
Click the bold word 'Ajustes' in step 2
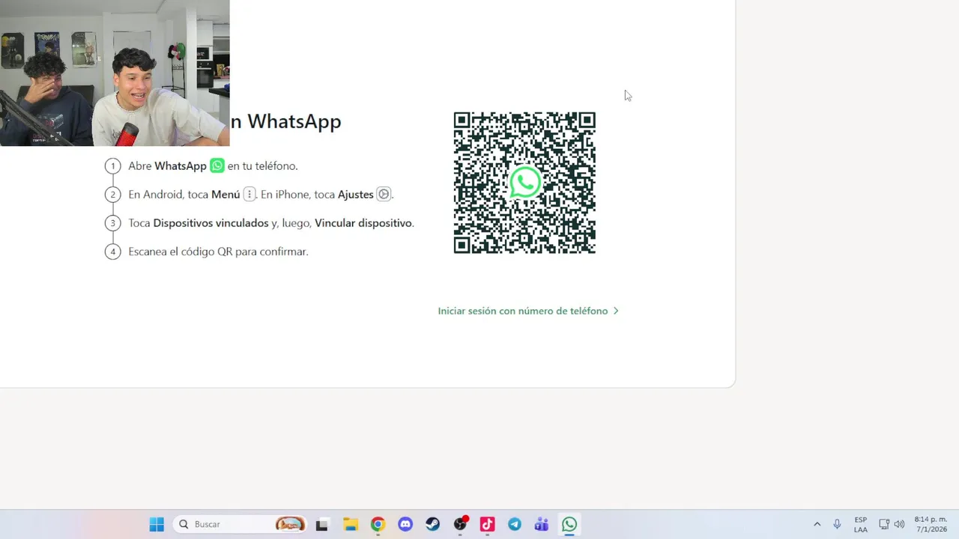pos(355,195)
